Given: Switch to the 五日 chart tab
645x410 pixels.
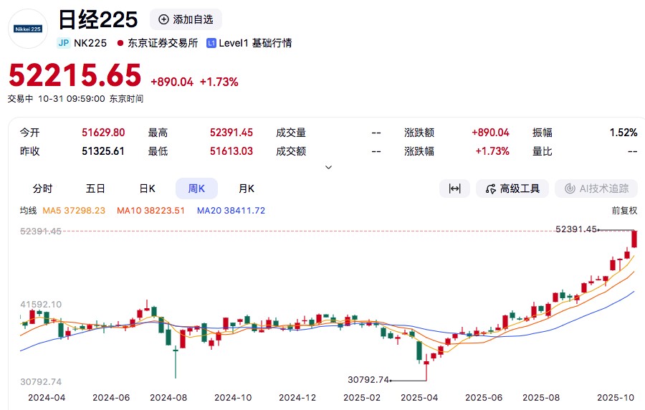Looking at the screenshot, I should 95,189.
